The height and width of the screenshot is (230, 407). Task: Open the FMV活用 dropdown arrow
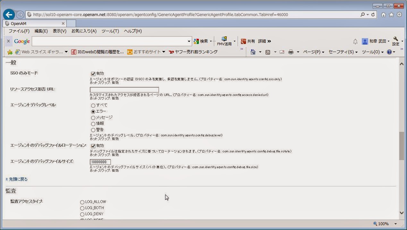(x=234, y=41)
